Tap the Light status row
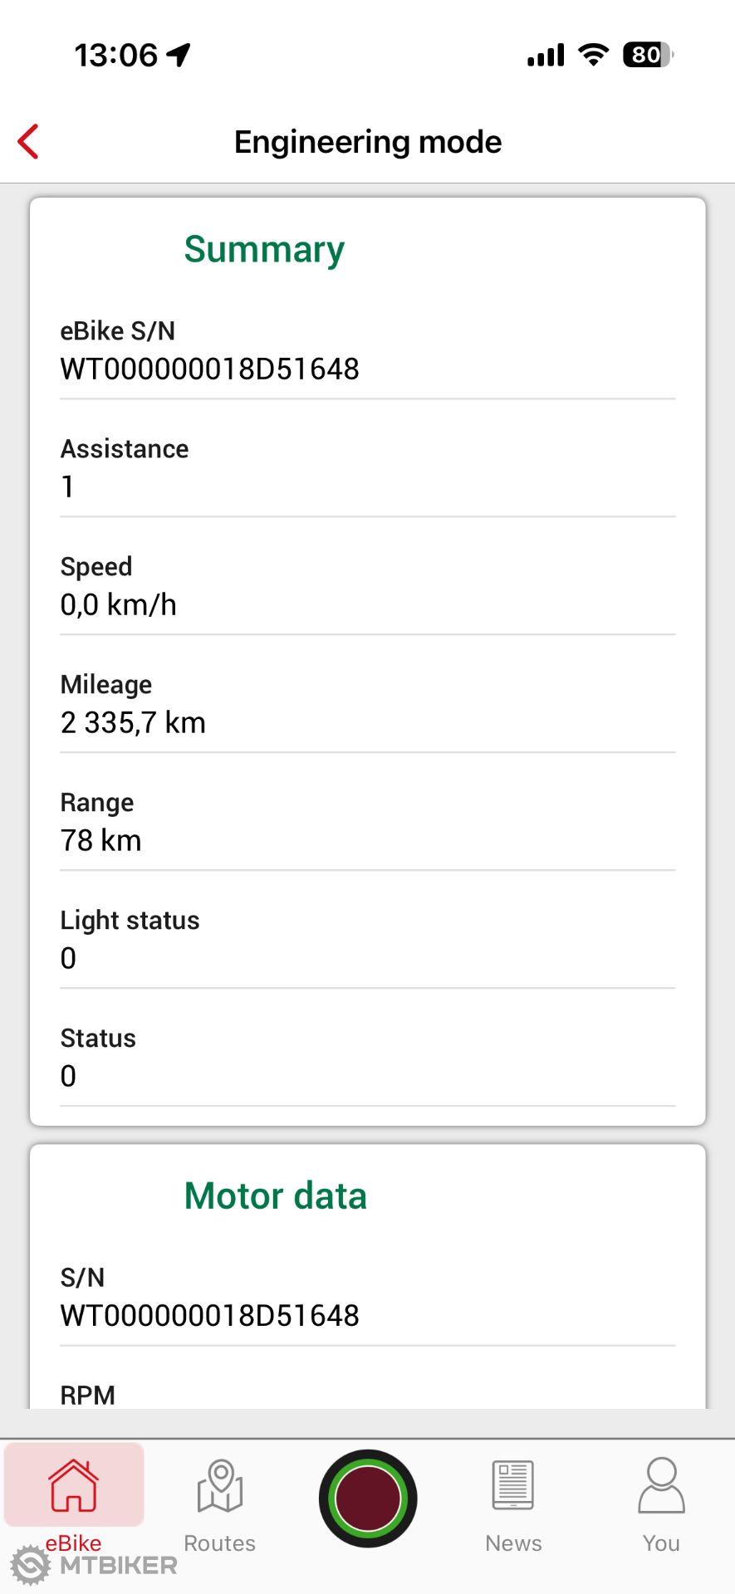735x1594 pixels. pyautogui.click(x=367, y=940)
